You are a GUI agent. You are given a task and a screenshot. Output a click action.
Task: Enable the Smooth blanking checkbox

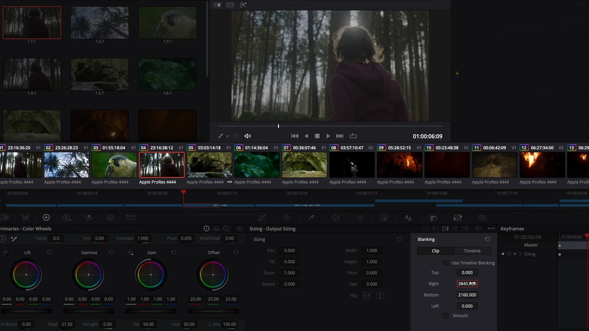click(x=446, y=315)
